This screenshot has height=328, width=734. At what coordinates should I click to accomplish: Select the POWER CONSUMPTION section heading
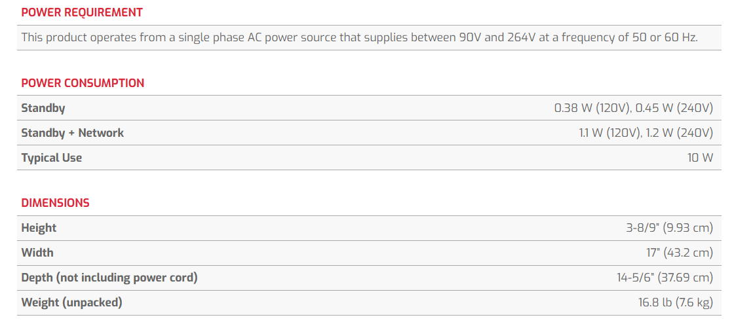(83, 83)
